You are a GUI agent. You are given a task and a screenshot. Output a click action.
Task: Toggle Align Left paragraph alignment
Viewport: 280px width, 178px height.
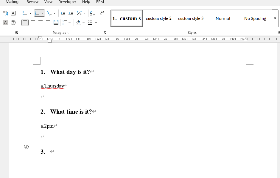point(25,23)
